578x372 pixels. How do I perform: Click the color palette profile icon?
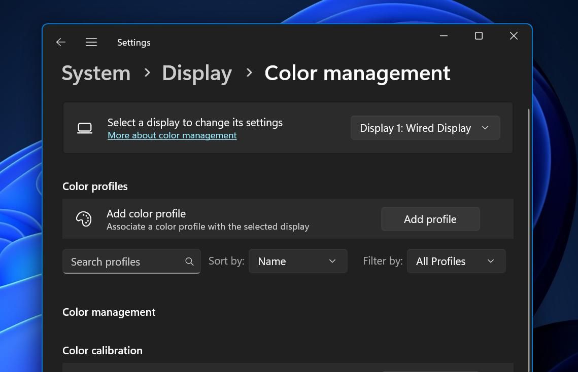pyautogui.click(x=84, y=218)
